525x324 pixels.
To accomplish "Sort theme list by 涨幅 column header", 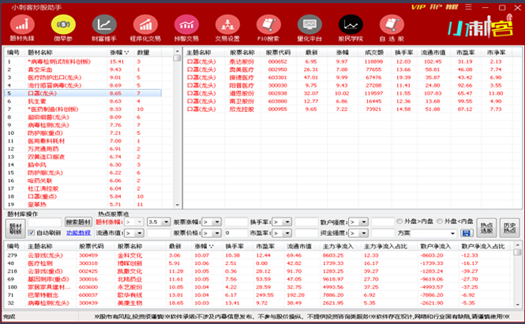I will [120, 53].
